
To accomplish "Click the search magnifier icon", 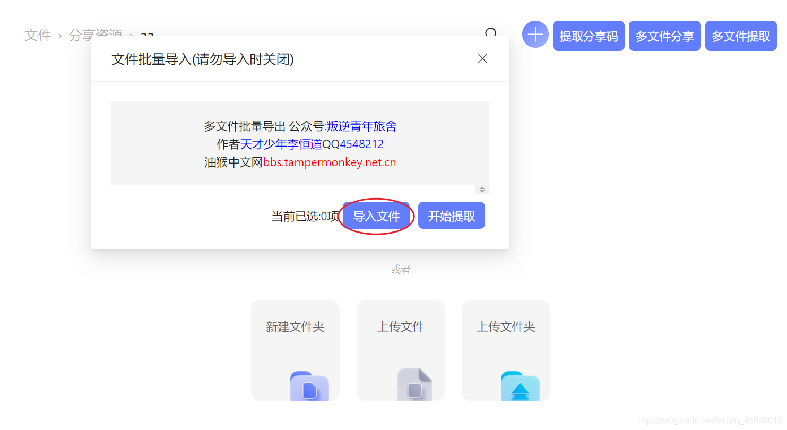I will coord(491,33).
